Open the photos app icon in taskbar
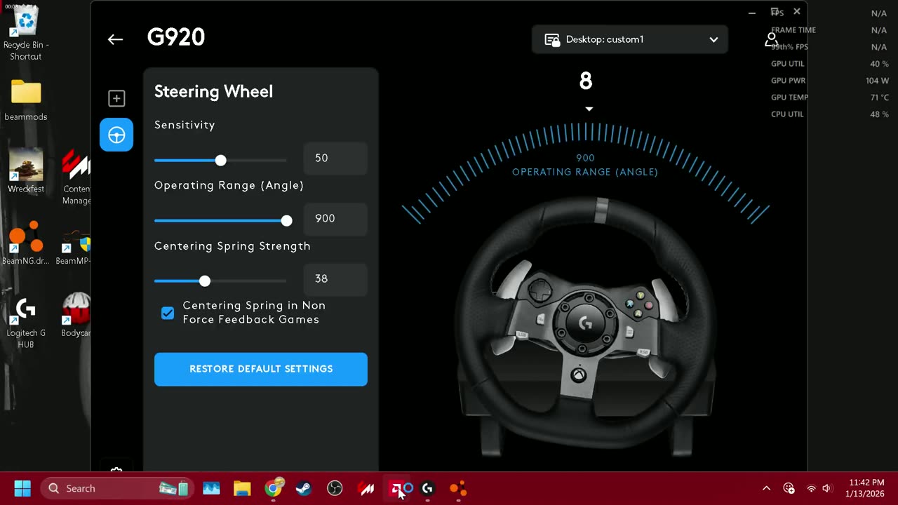 [211, 488]
